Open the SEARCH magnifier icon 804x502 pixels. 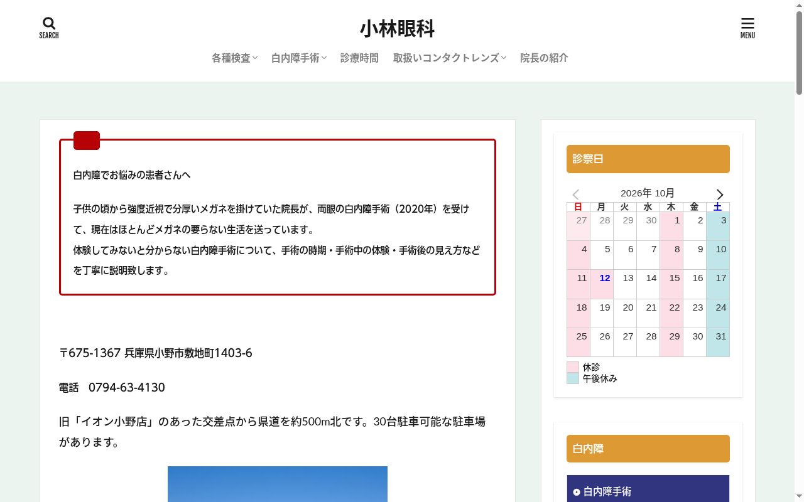(x=49, y=28)
